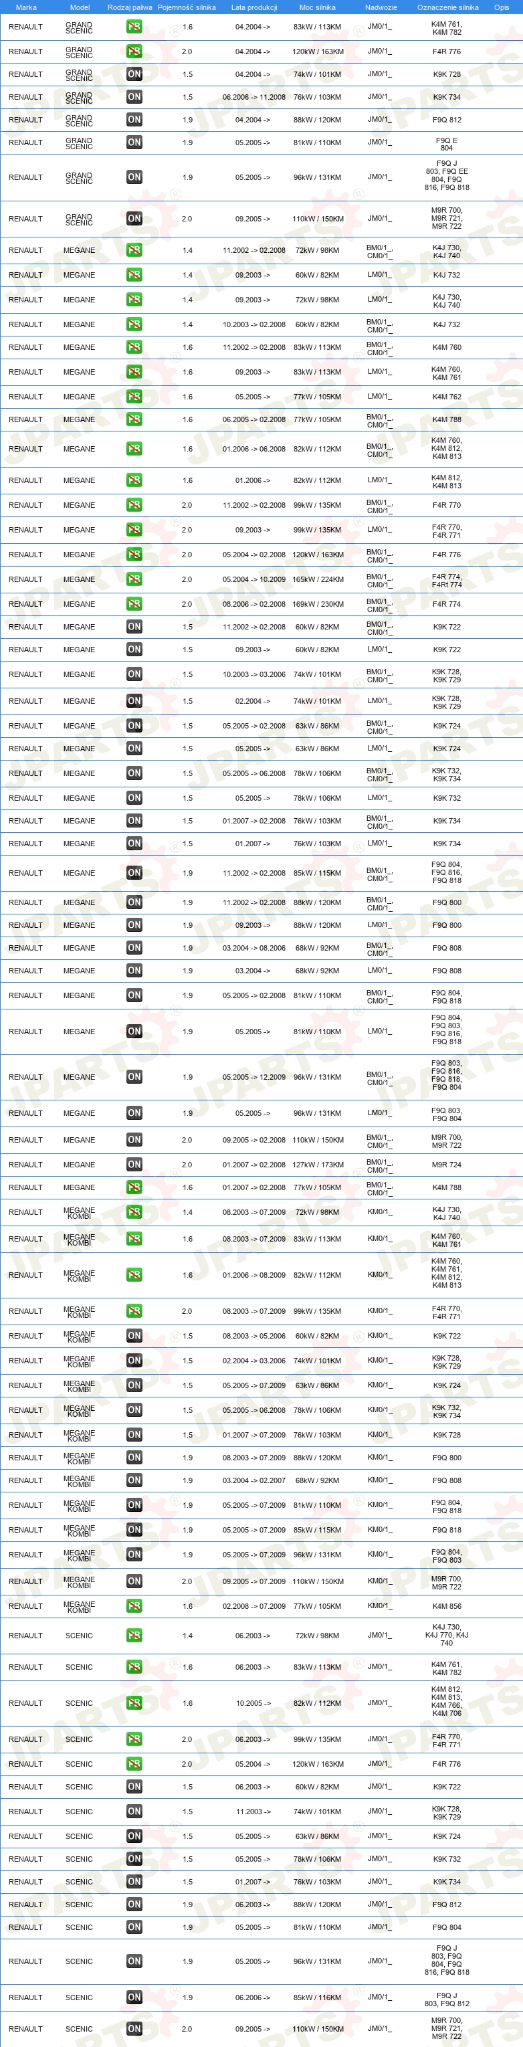Click diesel icon in Megane Kombi 85kW / 115KM row
This screenshot has width=523, height=2047.
pos(134,1529)
